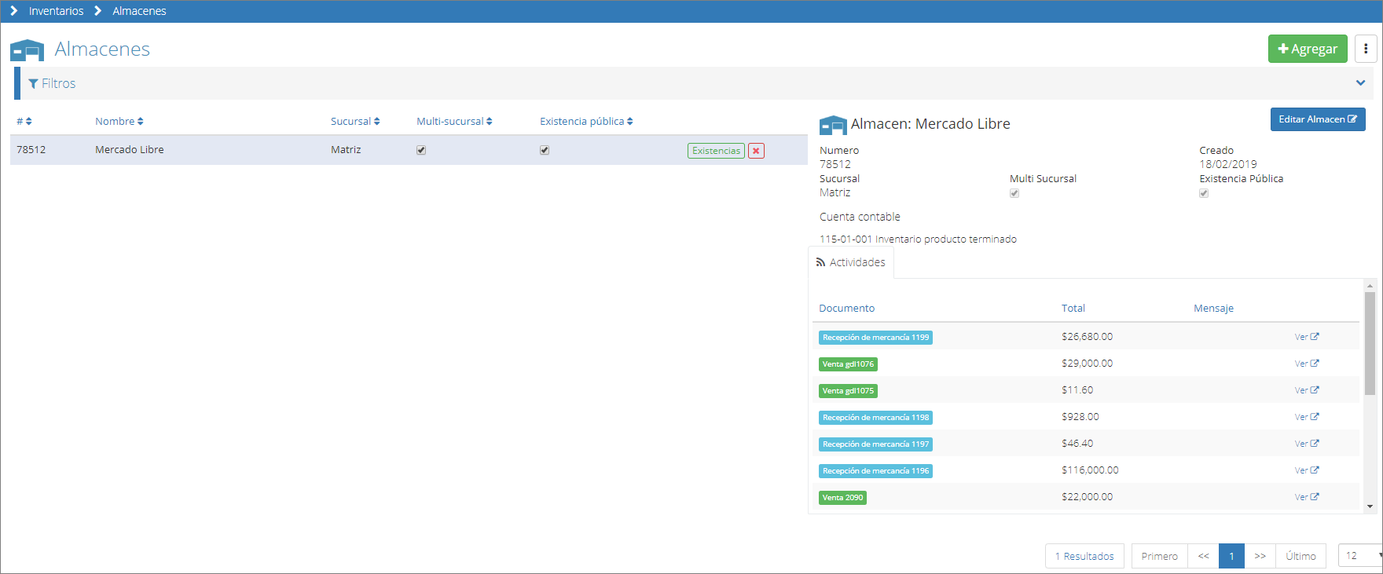Open external link icon for Venta gdl1075
1383x574 pixels.
tap(1315, 390)
